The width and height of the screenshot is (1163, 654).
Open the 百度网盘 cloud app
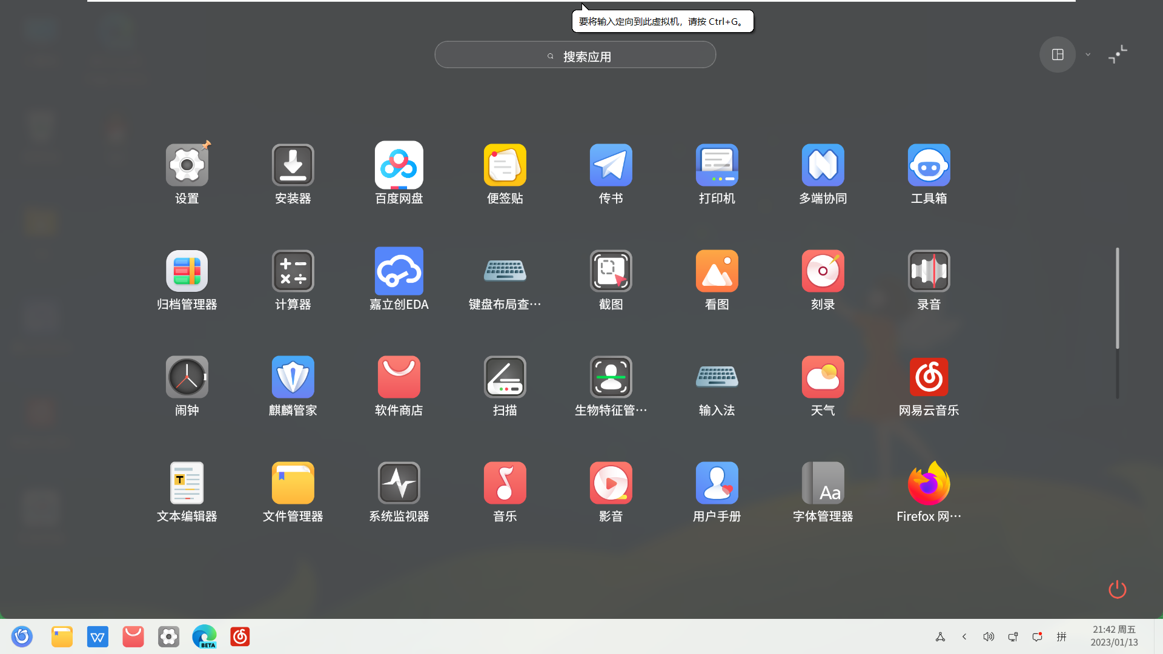pyautogui.click(x=399, y=165)
